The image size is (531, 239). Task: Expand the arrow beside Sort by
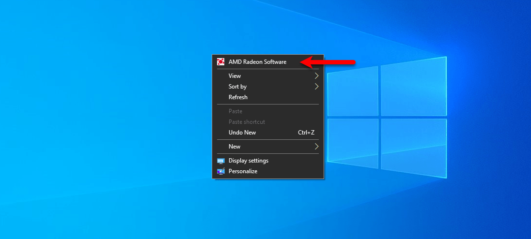[317, 87]
